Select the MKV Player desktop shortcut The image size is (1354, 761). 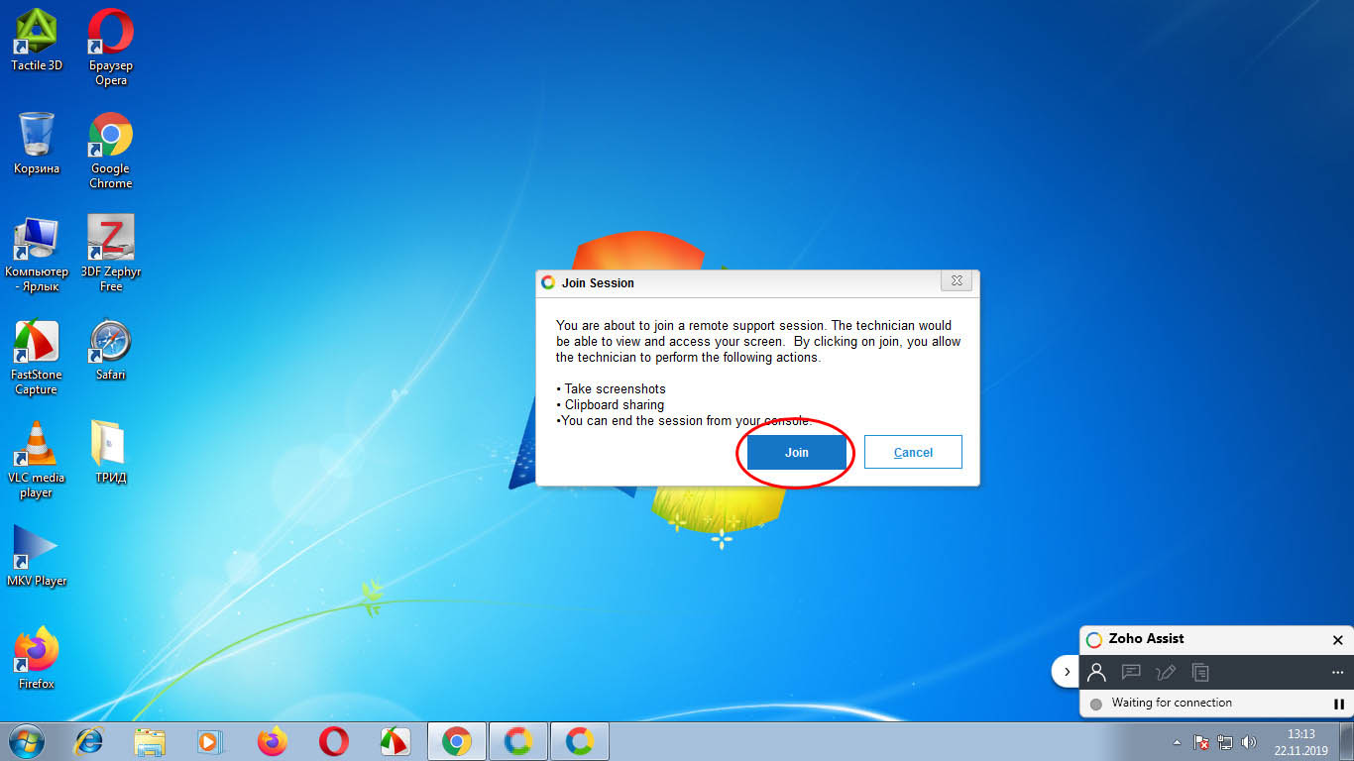(37, 555)
